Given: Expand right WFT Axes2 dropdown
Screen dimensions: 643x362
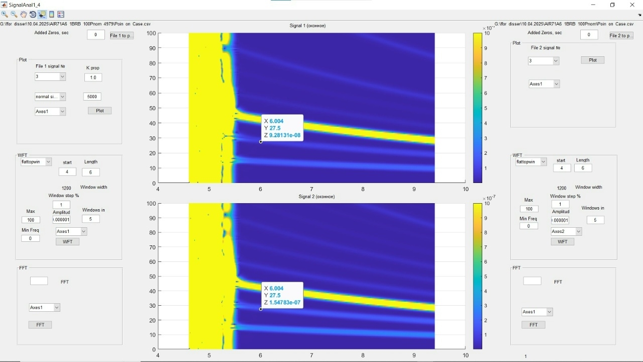Looking at the screenshot, I should click(566, 231).
